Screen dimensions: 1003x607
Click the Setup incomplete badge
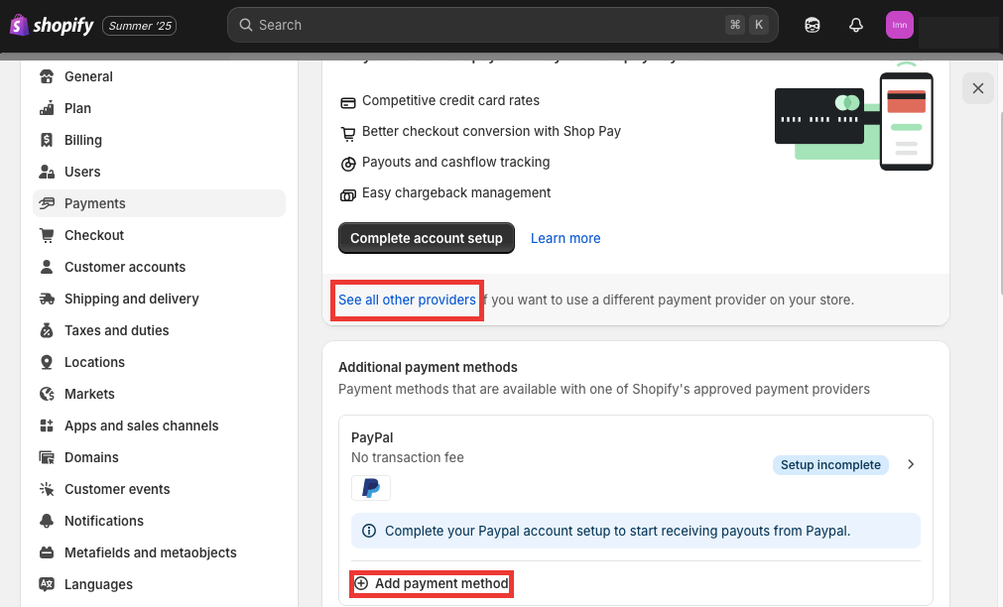[830, 465]
